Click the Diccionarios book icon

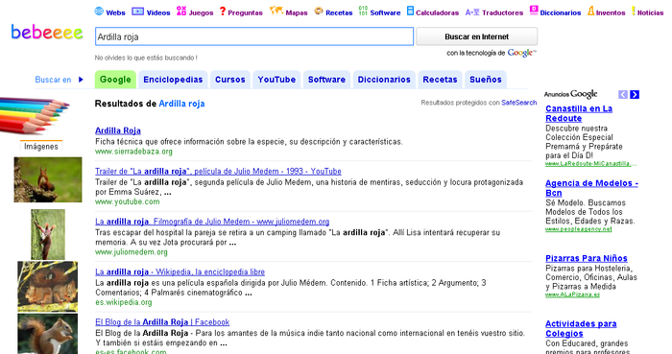pos(534,11)
